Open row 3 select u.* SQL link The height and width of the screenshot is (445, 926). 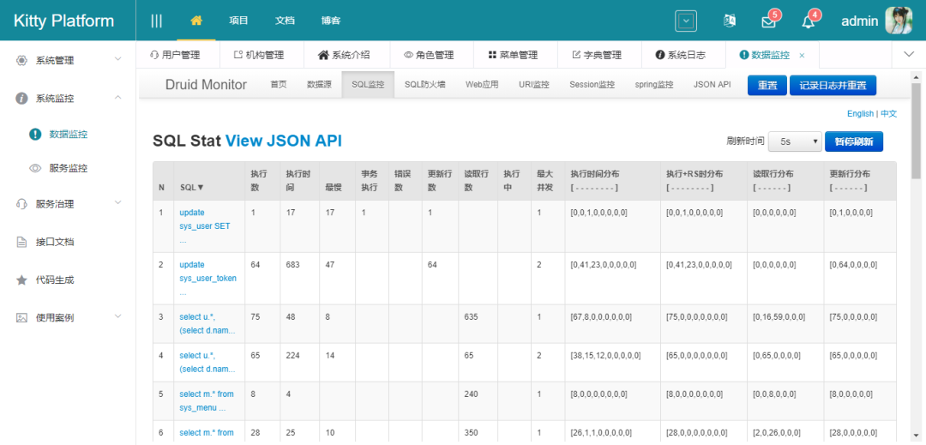click(207, 324)
